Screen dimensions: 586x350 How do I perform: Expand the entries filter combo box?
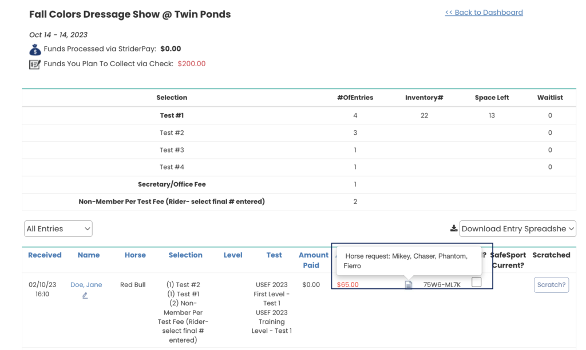pos(58,228)
